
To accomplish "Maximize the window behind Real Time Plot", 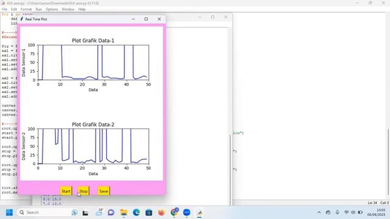I will pyautogui.click(x=213, y=17).
